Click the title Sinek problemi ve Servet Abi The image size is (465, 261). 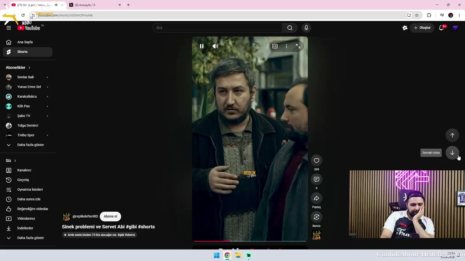(108, 227)
